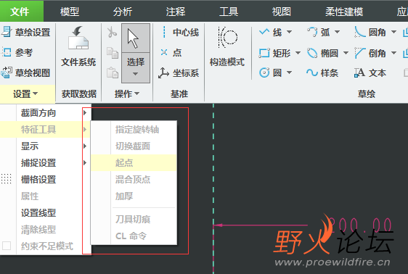The width and height of the screenshot is (408, 274).
Task: Select the 弧 arc tool
Action: point(319,33)
